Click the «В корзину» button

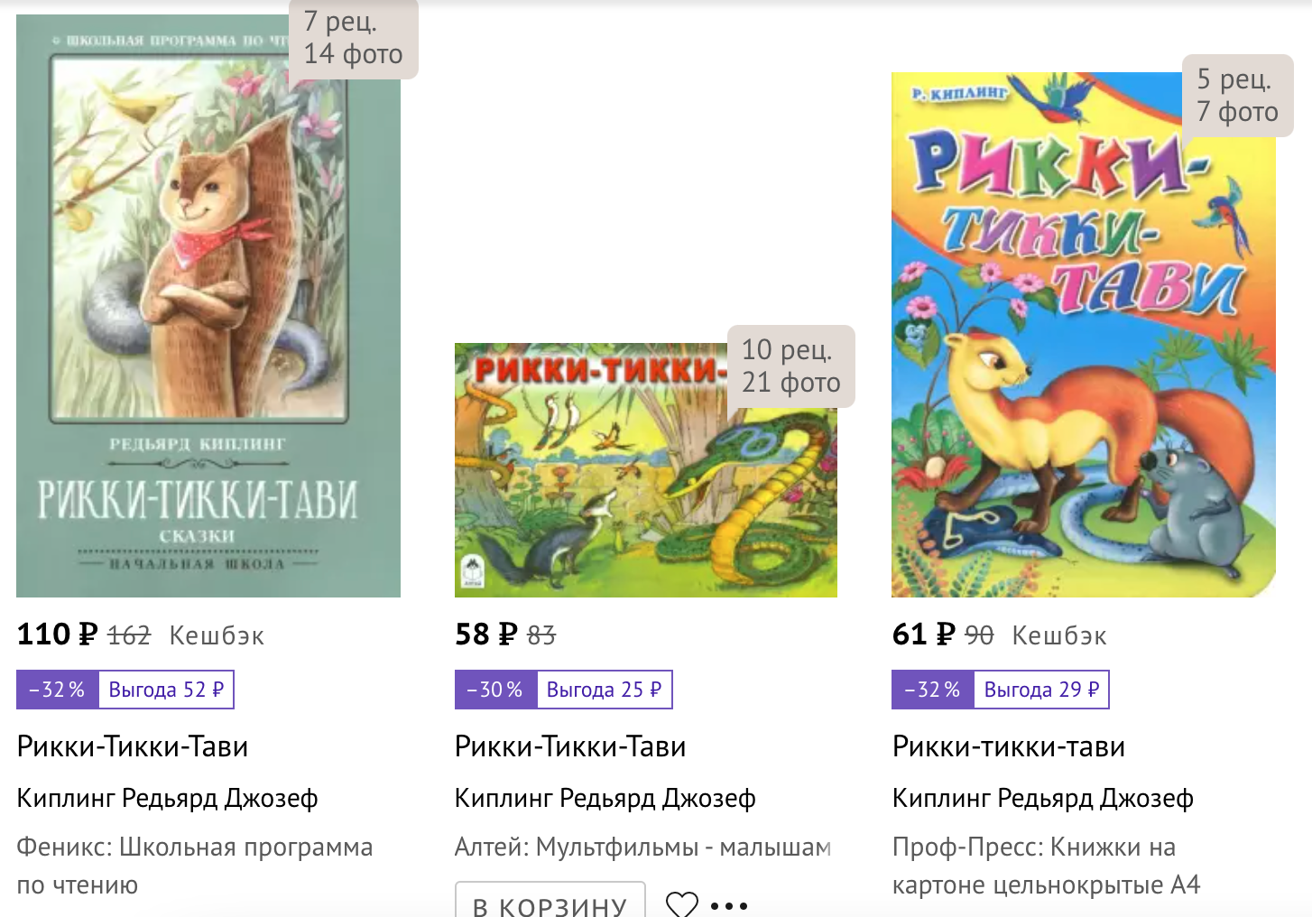pyautogui.click(x=550, y=903)
